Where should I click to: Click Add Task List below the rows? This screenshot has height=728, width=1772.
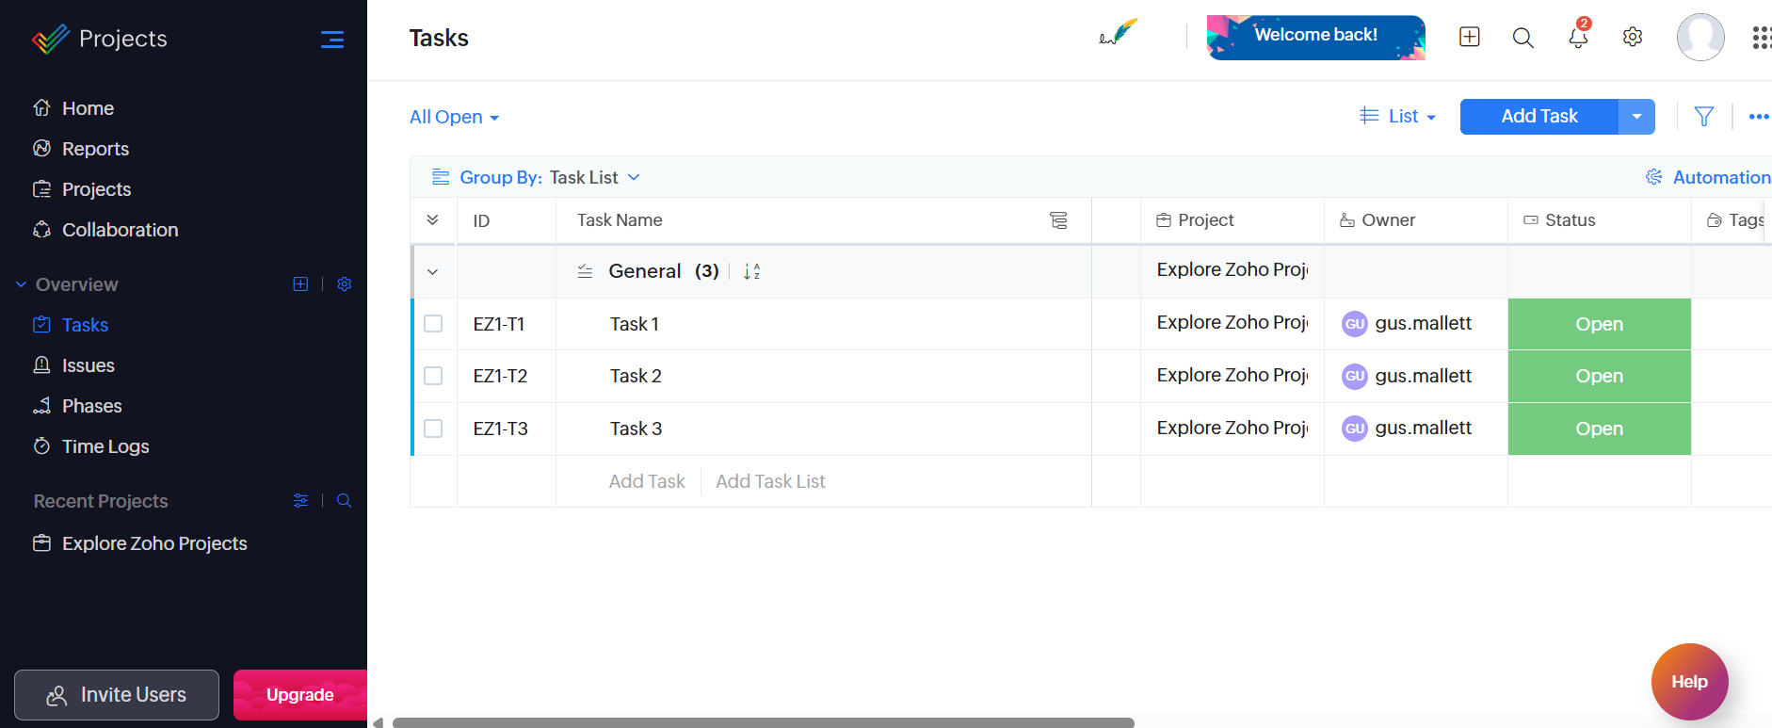click(x=770, y=481)
